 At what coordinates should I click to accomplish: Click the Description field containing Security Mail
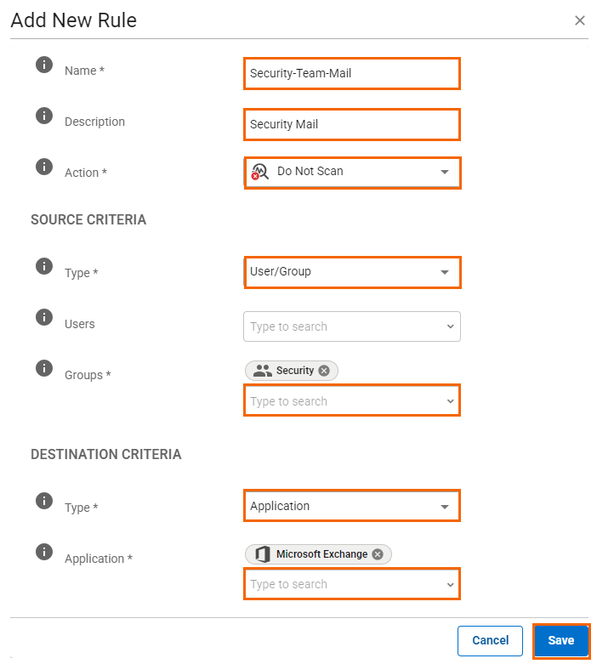(352, 124)
